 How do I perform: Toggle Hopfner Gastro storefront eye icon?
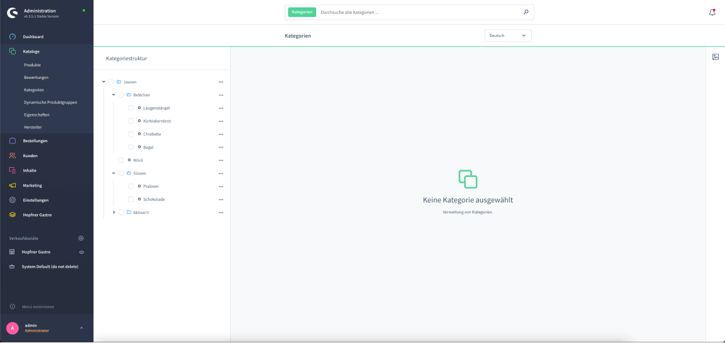pos(82,252)
